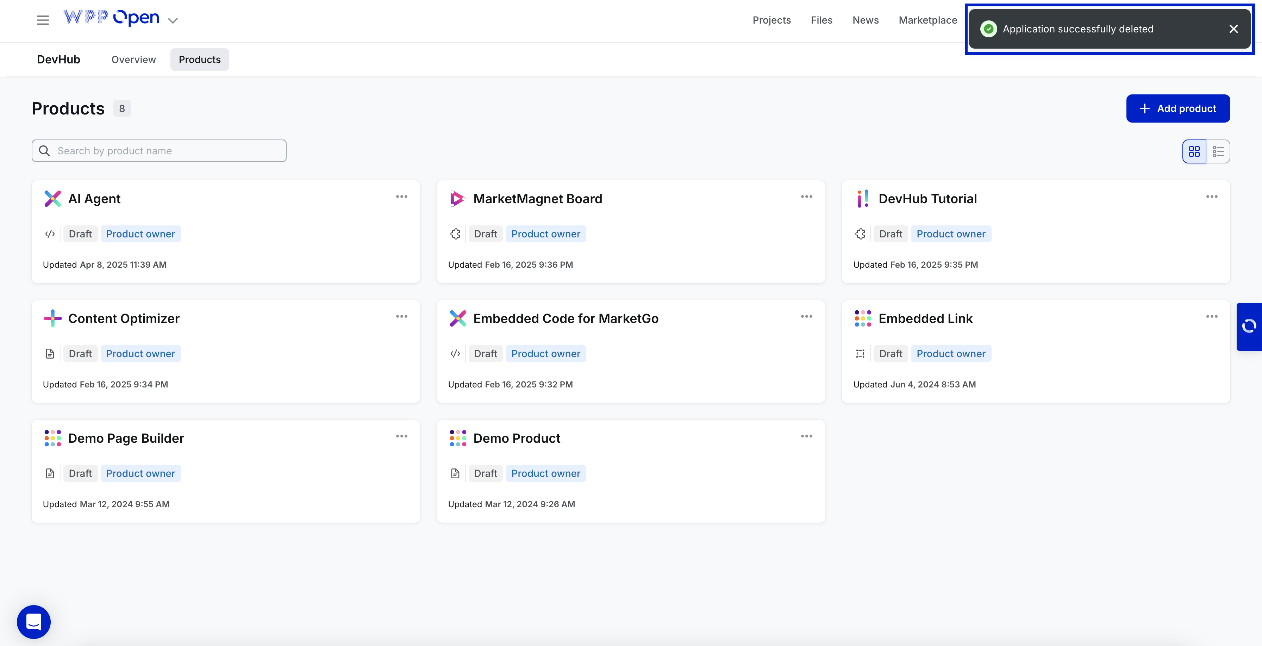Click the Add product button
1262x646 pixels.
1178,108
